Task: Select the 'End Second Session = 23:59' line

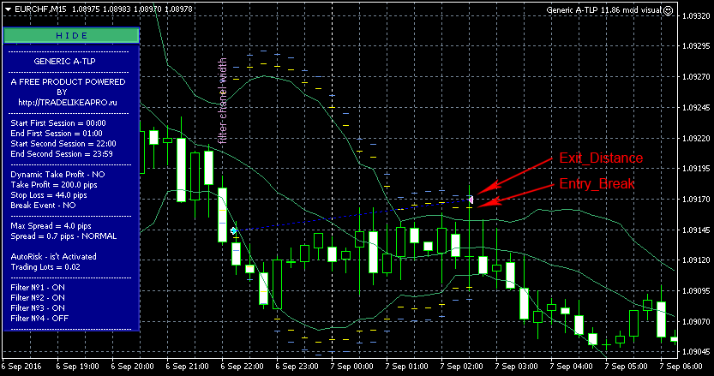Action: (x=62, y=154)
